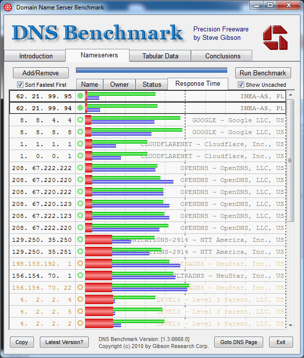
Task: Click the status ring for 208.67.220.220
Action: pos(80,179)
